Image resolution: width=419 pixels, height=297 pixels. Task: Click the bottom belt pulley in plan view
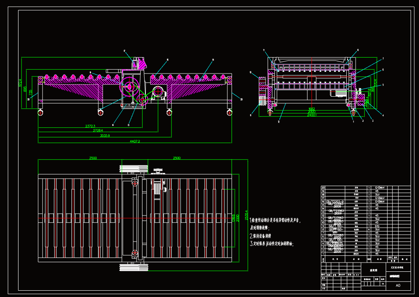[x=134, y=267]
